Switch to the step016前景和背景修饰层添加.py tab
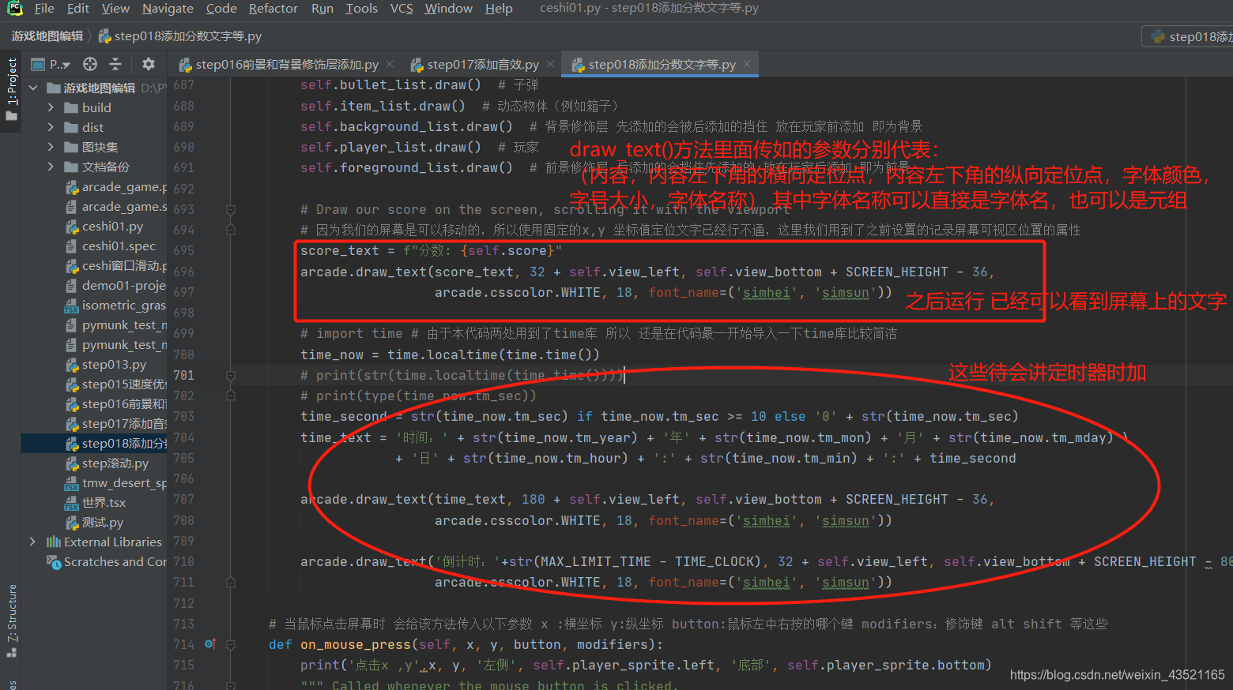 (x=279, y=65)
